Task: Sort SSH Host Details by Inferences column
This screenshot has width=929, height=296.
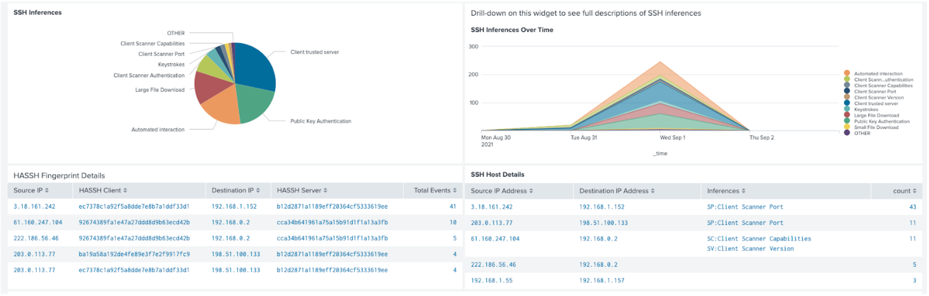Action: pyautogui.click(x=726, y=191)
